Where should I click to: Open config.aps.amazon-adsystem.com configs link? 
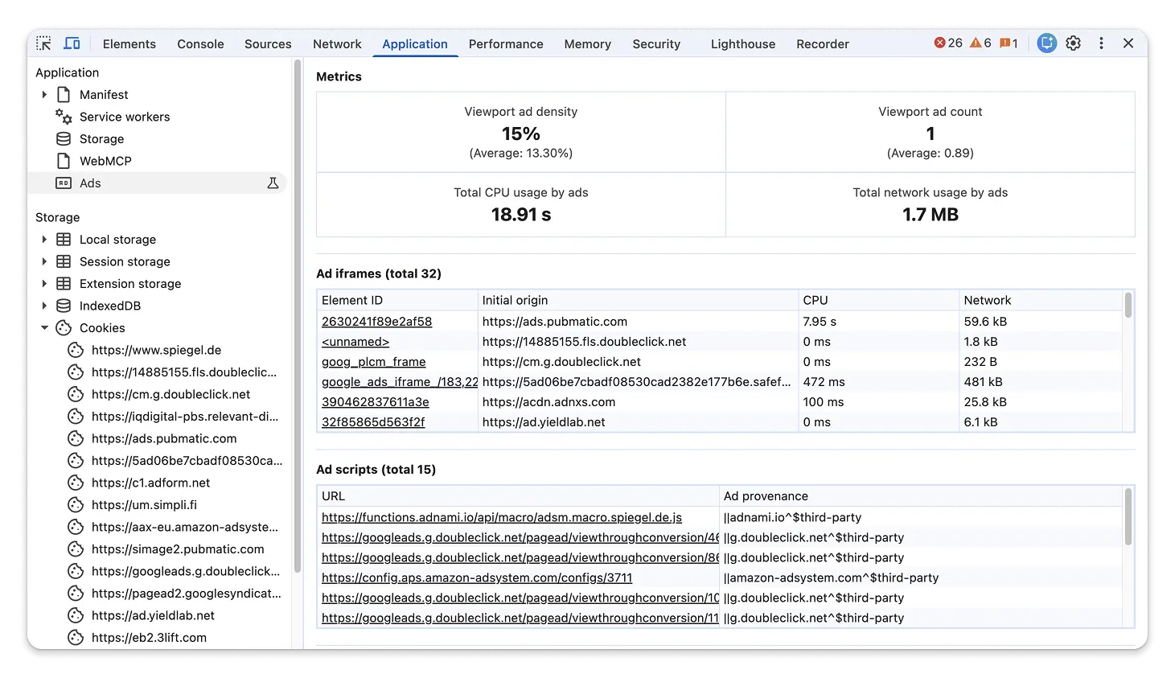click(477, 577)
